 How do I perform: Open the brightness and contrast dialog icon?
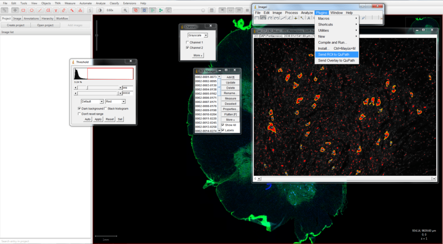[x=100, y=10]
